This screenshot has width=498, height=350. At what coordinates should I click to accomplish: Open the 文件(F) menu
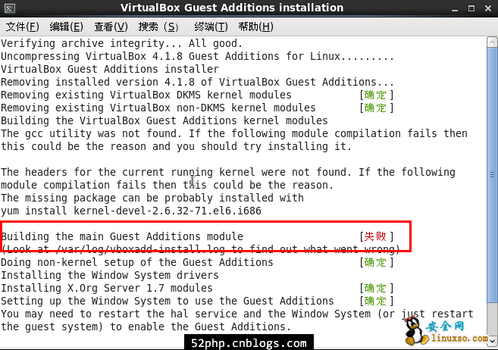[x=23, y=27]
